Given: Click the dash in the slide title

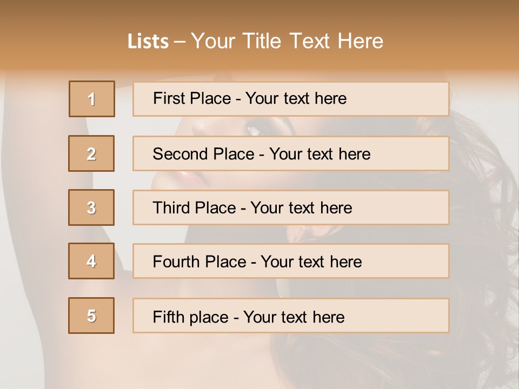Looking at the screenshot, I should coord(179,42).
